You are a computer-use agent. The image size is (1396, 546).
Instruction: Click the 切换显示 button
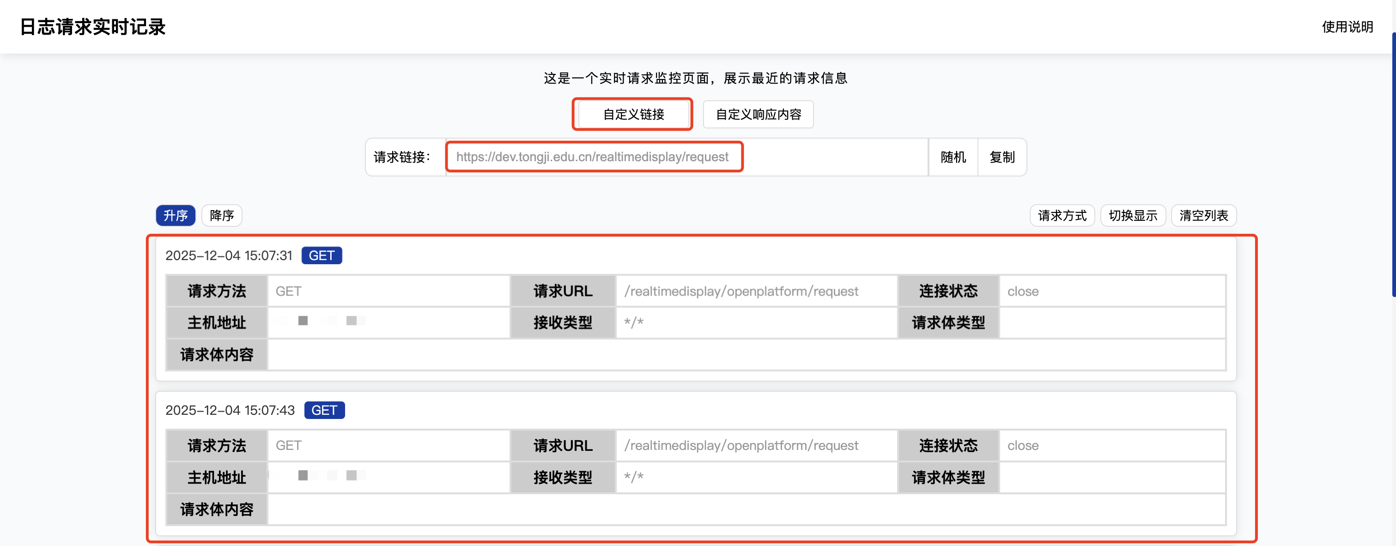(1132, 216)
